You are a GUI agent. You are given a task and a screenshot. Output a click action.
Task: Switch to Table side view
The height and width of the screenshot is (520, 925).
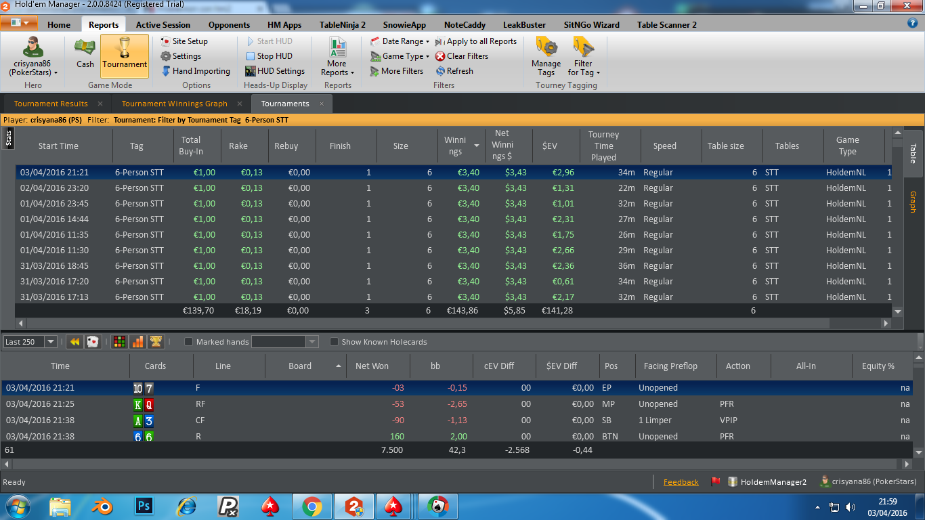pyautogui.click(x=912, y=153)
